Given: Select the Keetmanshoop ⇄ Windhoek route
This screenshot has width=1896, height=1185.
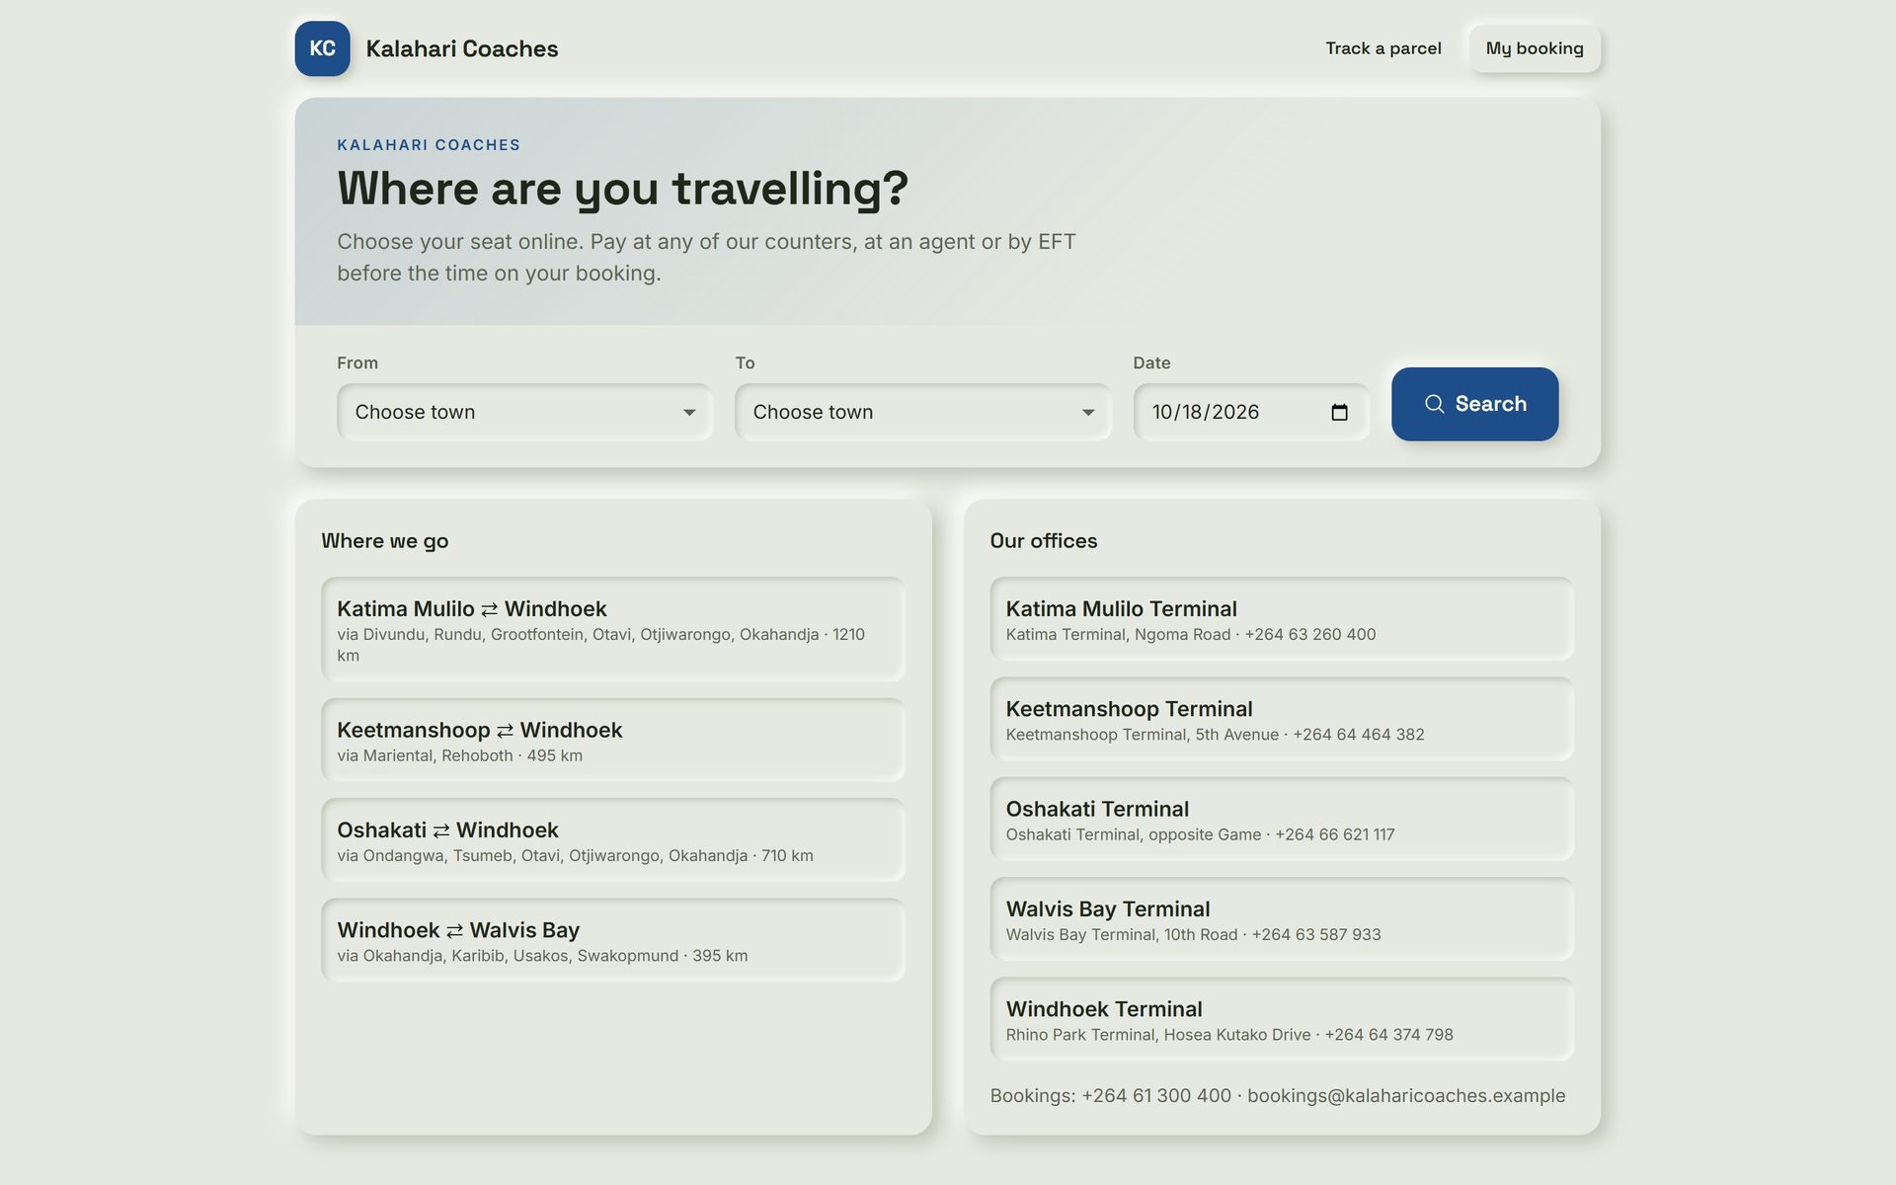Looking at the screenshot, I should coord(612,741).
